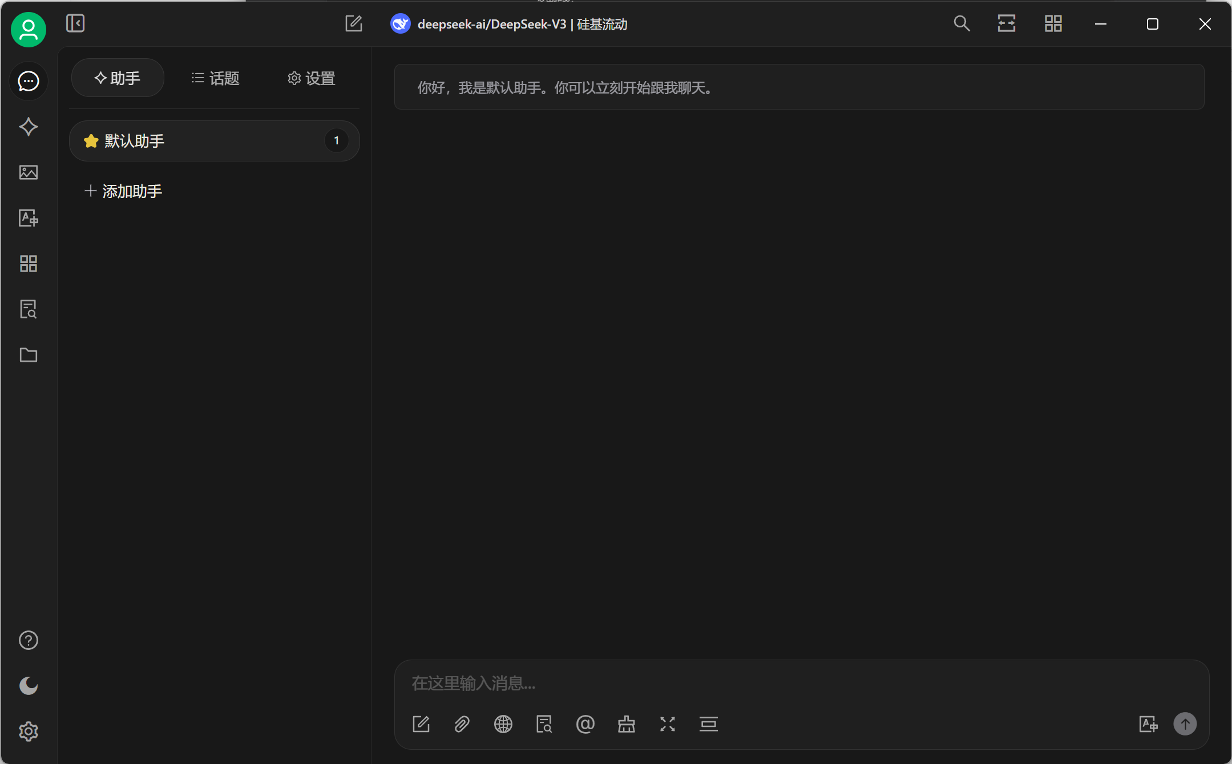Viewport: 1232px width, 764px height.
Task: Switch to the 设置 tab
Action: [311, 78]
